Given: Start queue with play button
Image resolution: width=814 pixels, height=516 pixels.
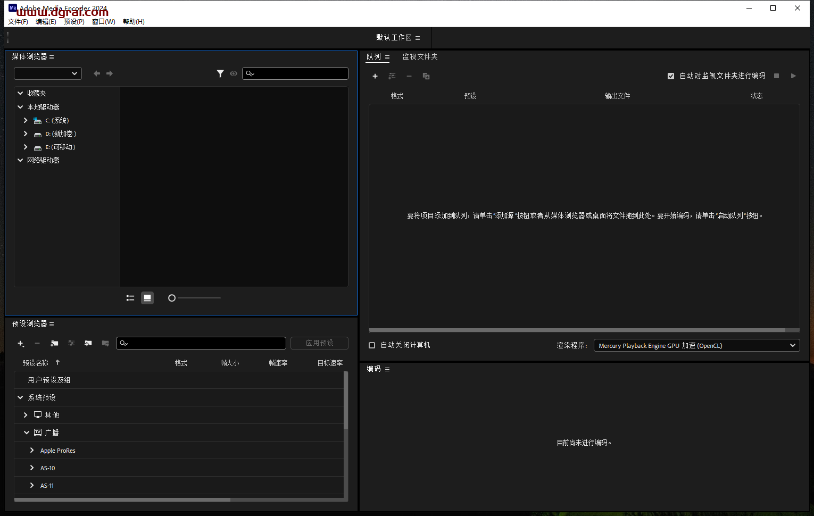Looking at the screenshot, I should point(793,76).
